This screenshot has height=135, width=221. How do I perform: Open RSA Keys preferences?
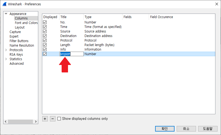pos(16,54)
